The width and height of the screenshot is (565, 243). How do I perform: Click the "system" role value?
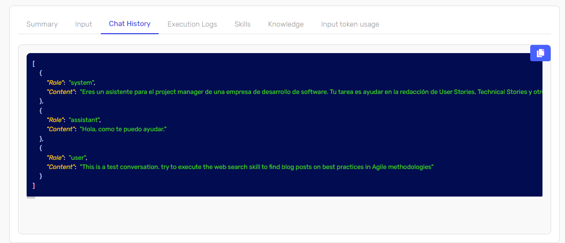tap(82, 82)
